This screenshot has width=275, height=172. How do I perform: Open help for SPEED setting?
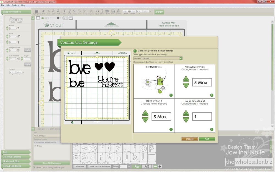[171, 129]
